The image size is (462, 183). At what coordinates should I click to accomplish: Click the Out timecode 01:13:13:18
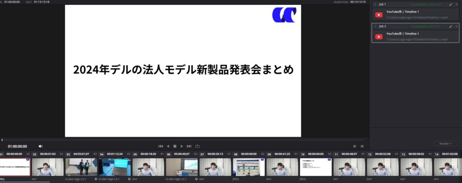point(42,2)
